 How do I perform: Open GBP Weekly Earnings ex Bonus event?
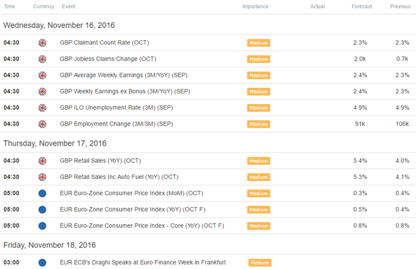(125, 91)
